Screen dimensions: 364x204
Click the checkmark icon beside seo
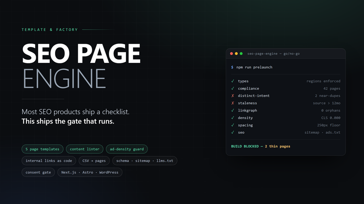(233, 132)
